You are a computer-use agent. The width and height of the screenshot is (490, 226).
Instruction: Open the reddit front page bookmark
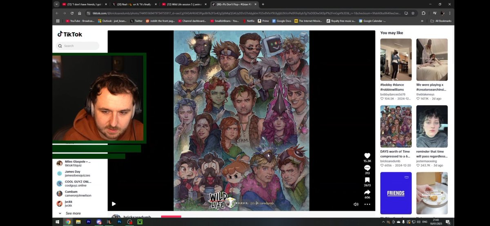pos(160,21)
